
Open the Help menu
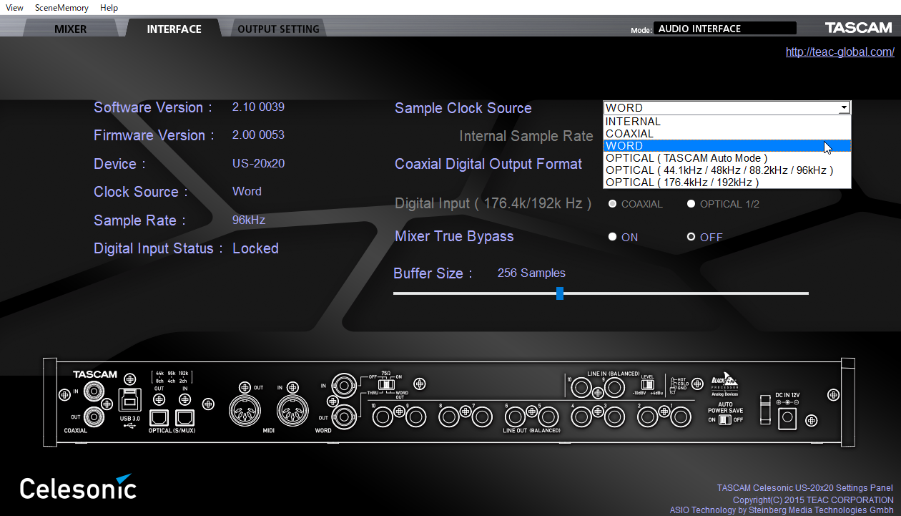tap(109, 7)
